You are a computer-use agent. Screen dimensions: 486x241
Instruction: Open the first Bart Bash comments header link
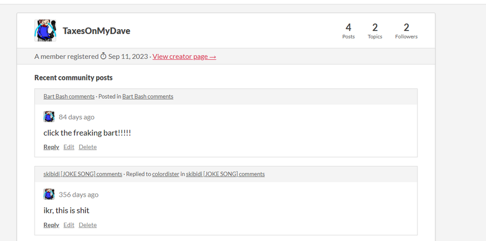69,97
